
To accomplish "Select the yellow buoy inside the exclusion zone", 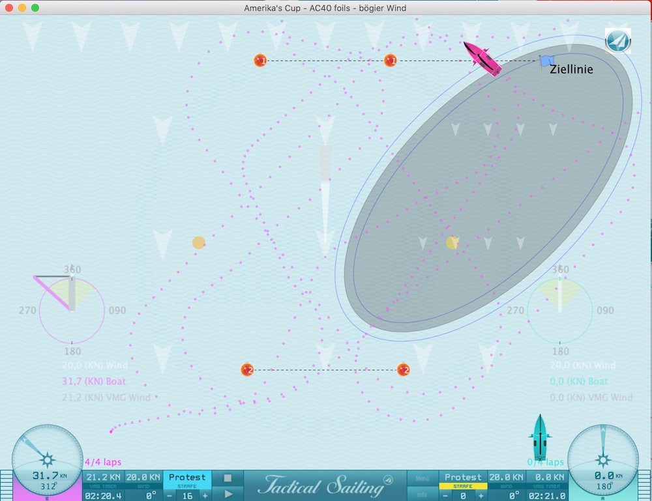I will click(452, 242).
